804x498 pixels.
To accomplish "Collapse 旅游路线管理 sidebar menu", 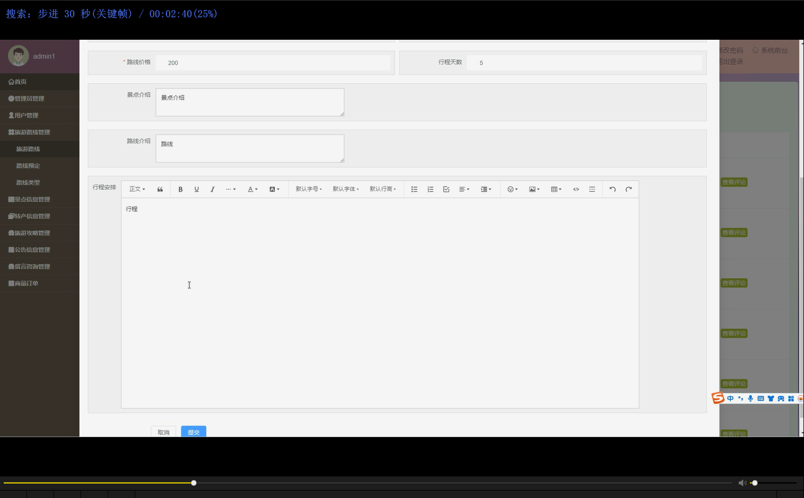I will [40, 132].
